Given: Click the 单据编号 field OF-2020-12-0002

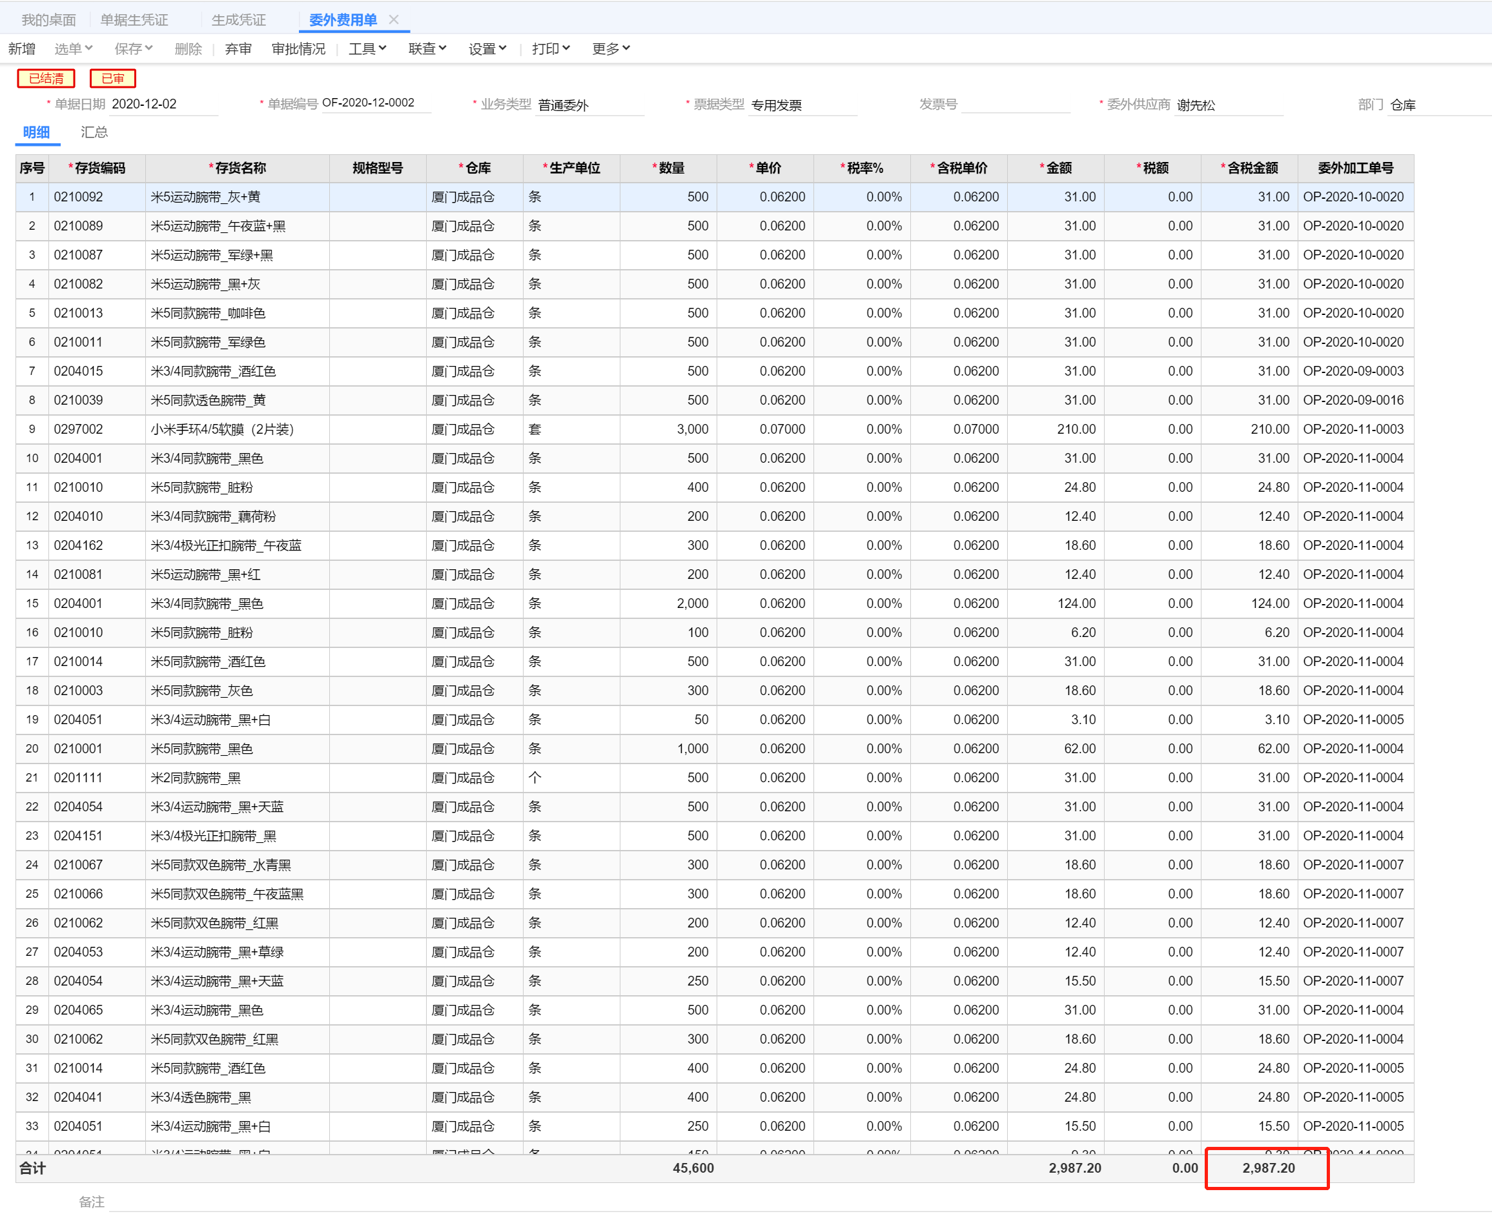Looking at the screenshot, I should pos(376,103).
